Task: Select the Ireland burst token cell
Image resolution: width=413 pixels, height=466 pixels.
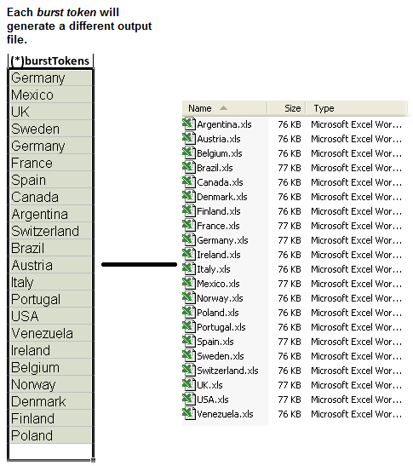Action: [x=50, y=350]
